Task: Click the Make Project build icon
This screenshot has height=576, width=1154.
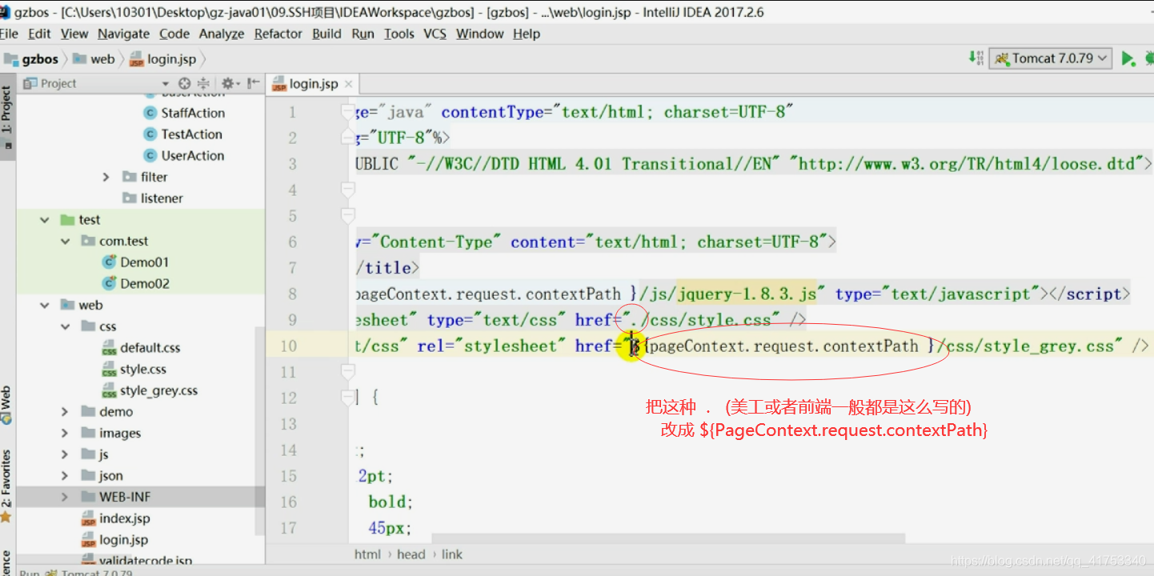Action: point(976,58)
